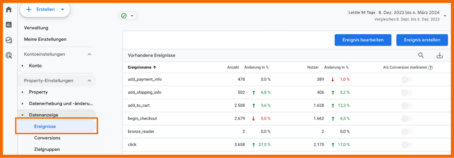The image size is (454, 158).
Task: Mark click event as conversion
Action: 407,145
